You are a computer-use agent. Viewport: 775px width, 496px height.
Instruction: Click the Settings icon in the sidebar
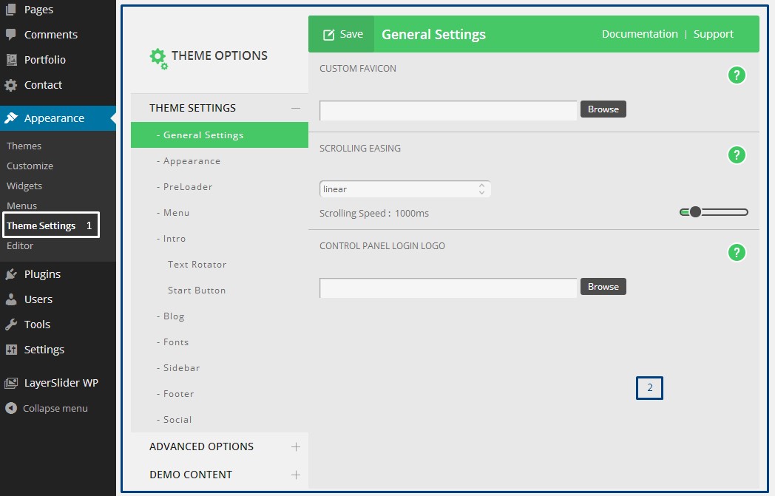coord(10,349)
